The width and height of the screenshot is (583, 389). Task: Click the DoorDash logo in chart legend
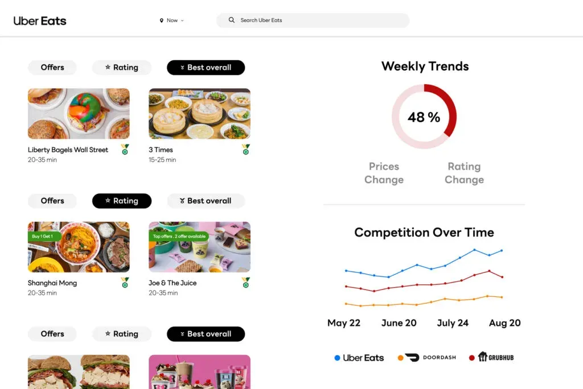430,357
